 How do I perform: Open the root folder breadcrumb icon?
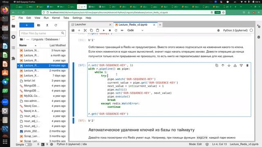pyautogui.click(x=21, y=40)
